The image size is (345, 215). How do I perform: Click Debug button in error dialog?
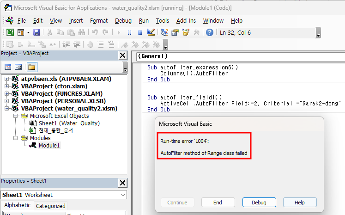coord(259,203)
